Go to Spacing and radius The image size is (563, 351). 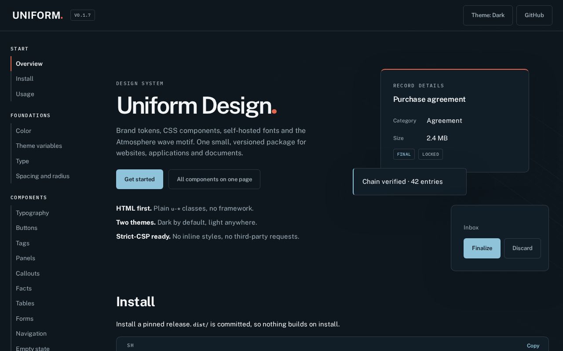43,176
